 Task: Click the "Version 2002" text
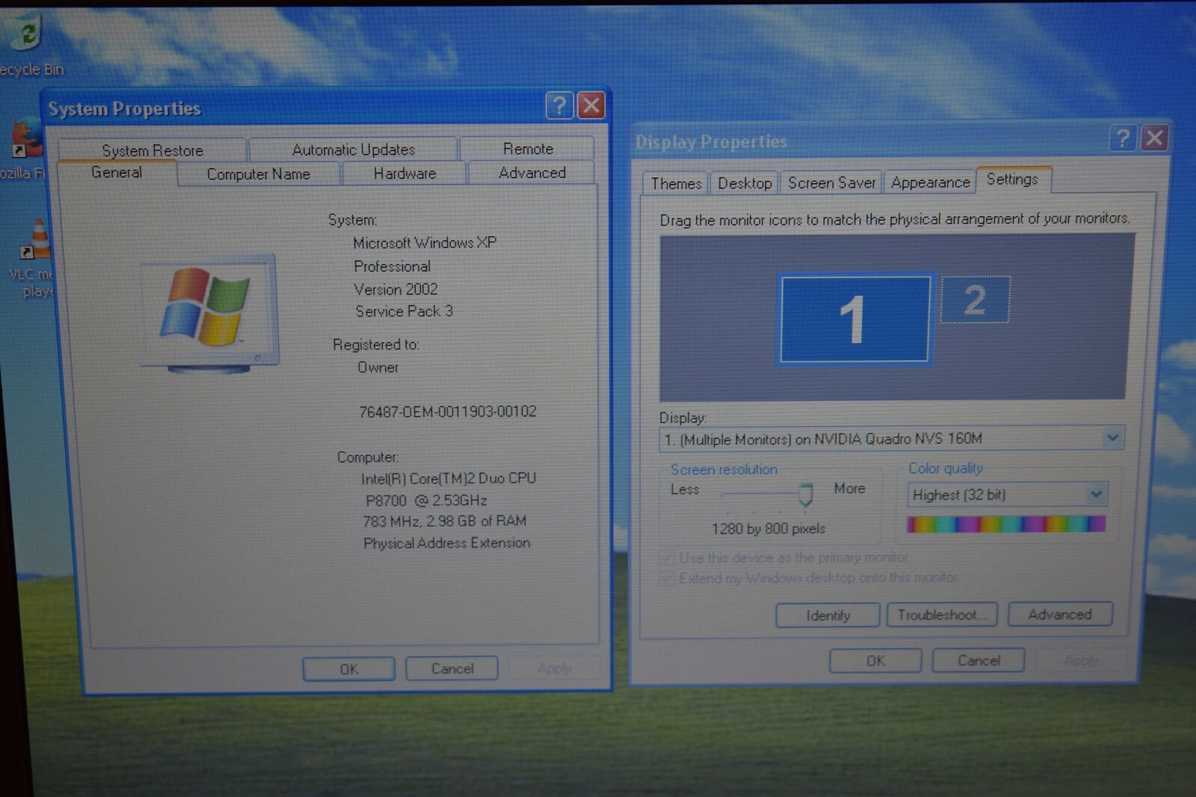point(395,289)
